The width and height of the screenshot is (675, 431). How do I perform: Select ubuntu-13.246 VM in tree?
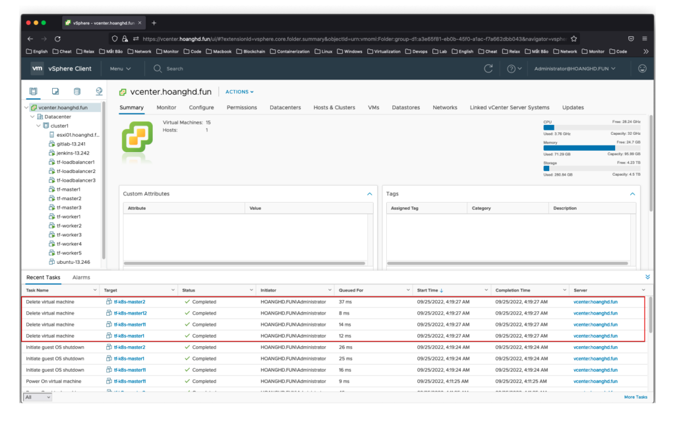pyautogui.click(x=73, y=262)
